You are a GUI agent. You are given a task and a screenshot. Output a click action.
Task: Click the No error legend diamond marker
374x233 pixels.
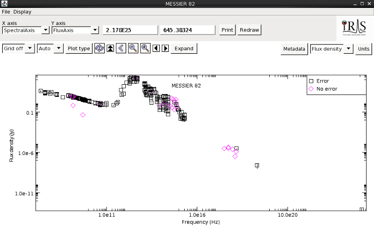pos(311,89)
